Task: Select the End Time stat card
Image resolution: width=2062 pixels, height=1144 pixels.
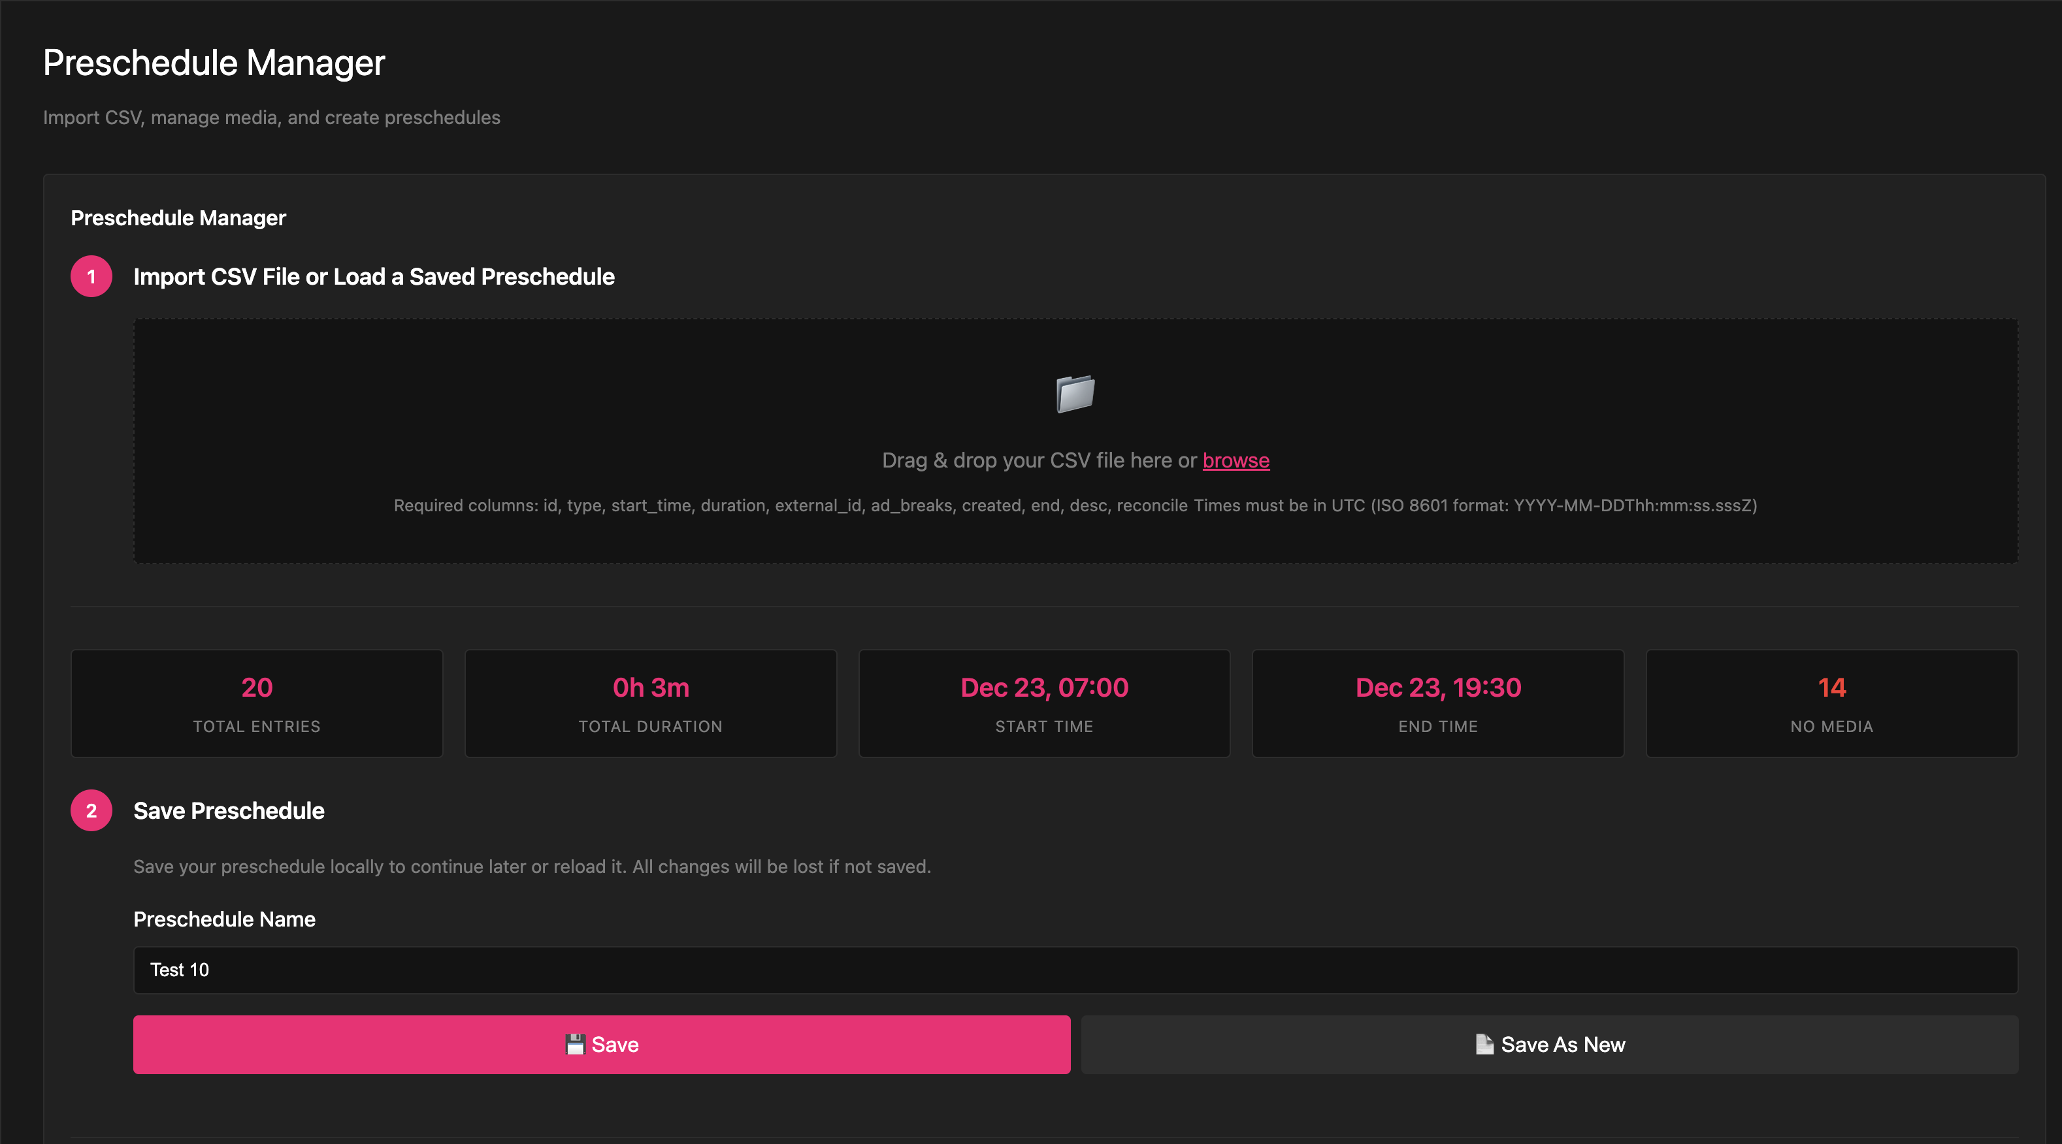Action: pos(1437,703)
